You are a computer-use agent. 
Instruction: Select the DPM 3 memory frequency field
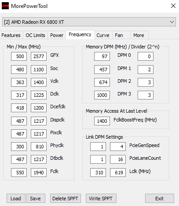pyautogui.click(x=102, y=95)
